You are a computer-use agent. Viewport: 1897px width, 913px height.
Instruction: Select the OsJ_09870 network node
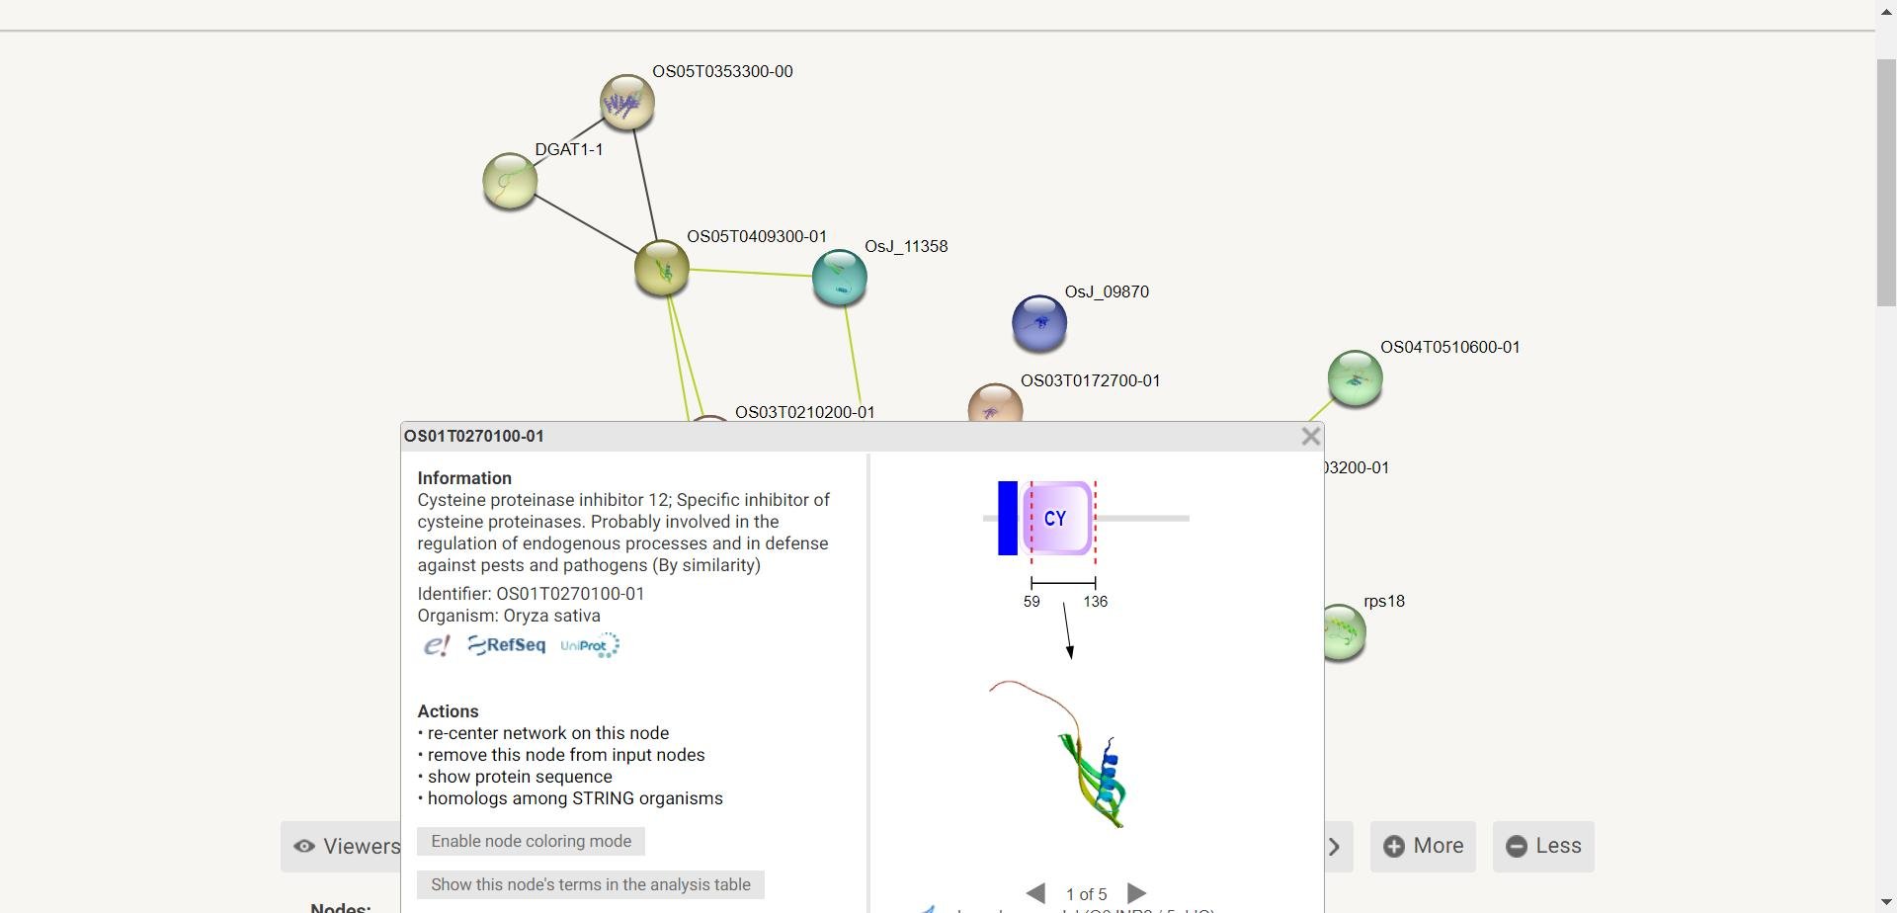[x=1039, y=323]
